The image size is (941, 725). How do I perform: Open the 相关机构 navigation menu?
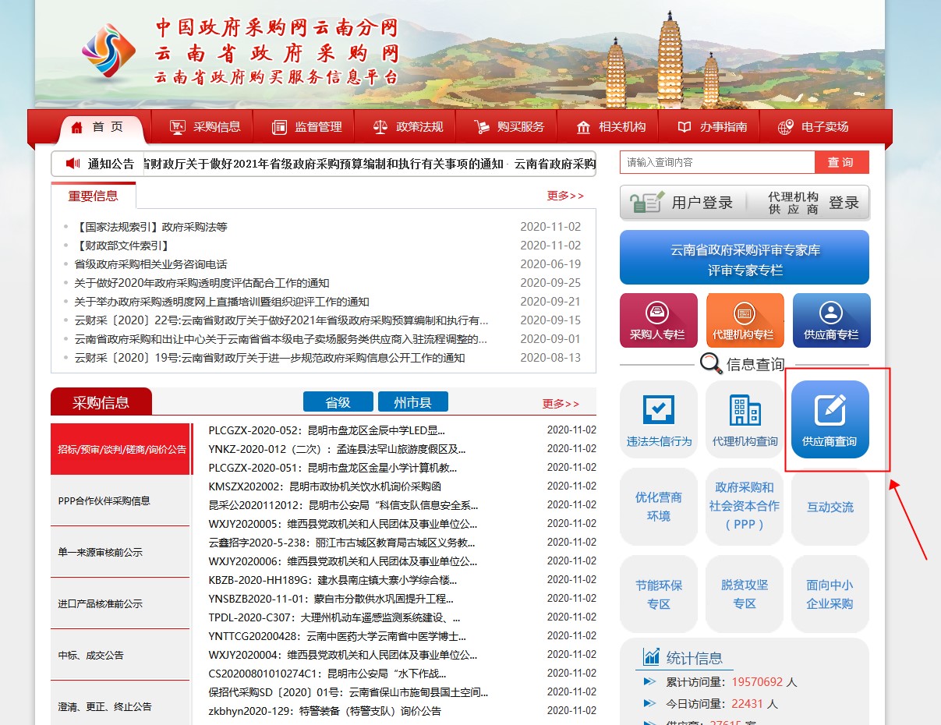(x=611, y=127)
